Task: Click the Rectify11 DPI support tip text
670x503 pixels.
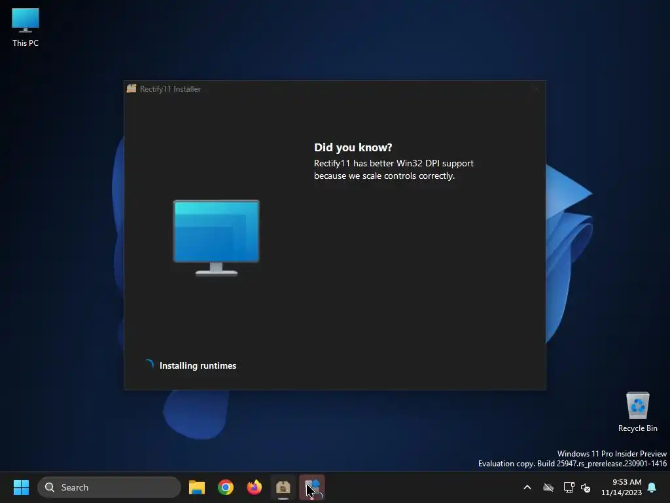Action: [x=393, y=170]
